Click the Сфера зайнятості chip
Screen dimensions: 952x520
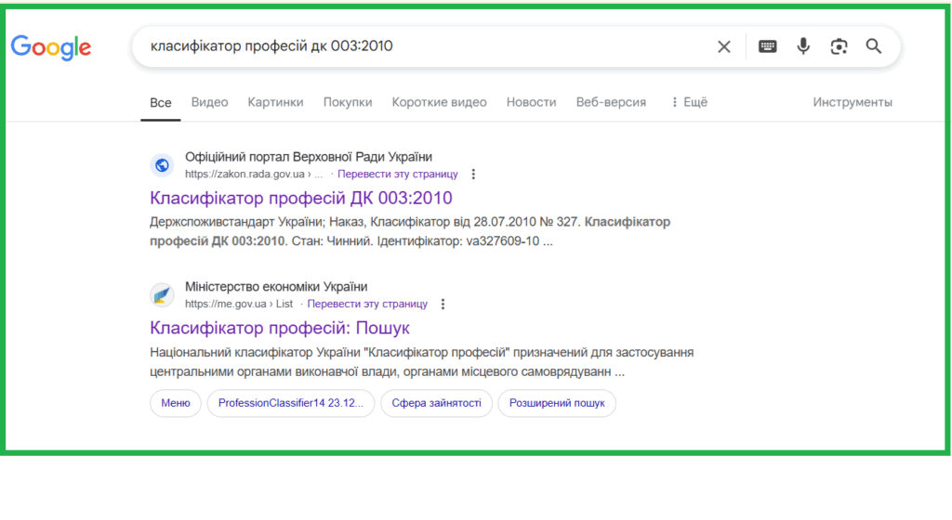[437, 403]
